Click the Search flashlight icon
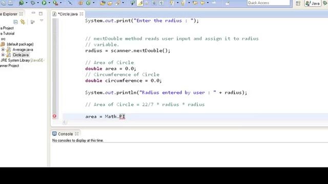The height and width of the screenshot is (184, 328). coord(118,3)
